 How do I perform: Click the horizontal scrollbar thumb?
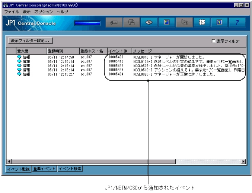click(93, 161)
